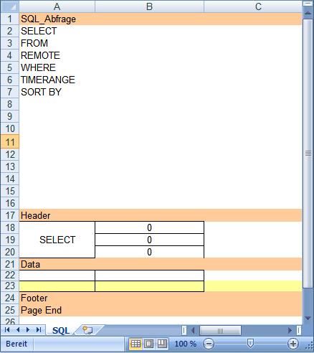This screenshot has width=314, height=353.
Task: Select the TIMERANGE cell
Action: coord(57,80)
